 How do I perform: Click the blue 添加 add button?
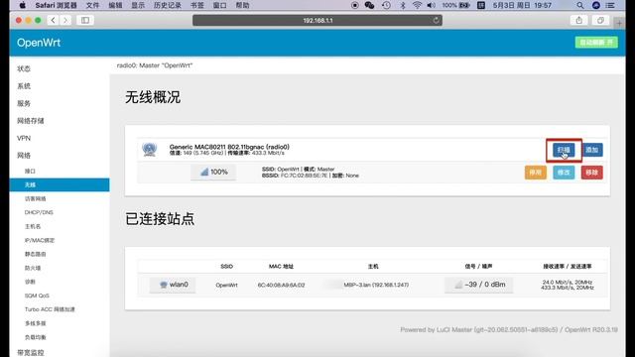(592, 150)
